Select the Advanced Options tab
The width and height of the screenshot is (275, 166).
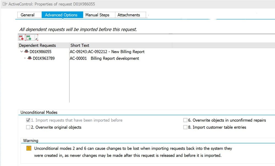tap(61, 15)
